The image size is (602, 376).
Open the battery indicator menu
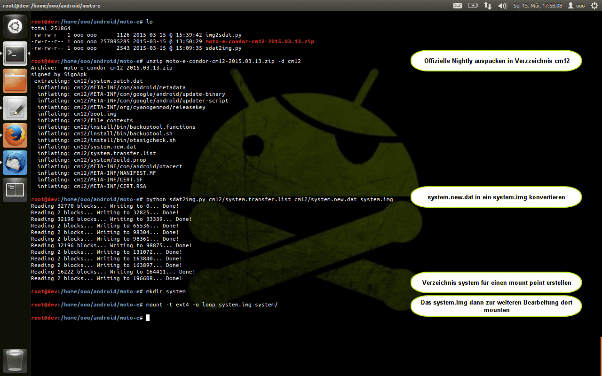(472, 6)
